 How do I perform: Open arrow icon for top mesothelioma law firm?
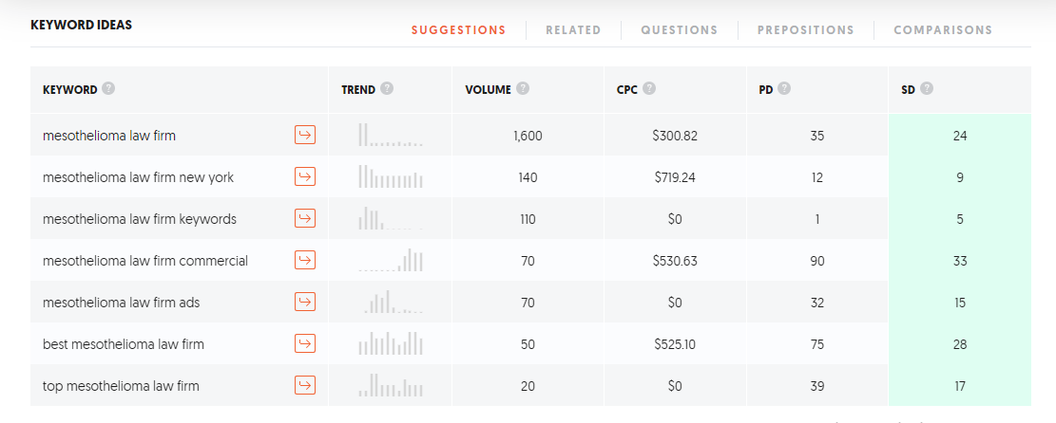(304, 385)
